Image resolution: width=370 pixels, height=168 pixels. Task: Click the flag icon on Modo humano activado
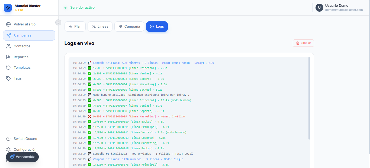point(89,95)
